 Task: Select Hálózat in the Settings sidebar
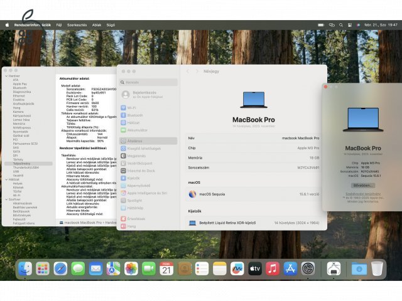click(148, 123)
